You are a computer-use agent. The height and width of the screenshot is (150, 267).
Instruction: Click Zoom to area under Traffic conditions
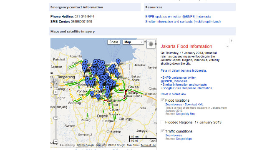pos(174,135)
